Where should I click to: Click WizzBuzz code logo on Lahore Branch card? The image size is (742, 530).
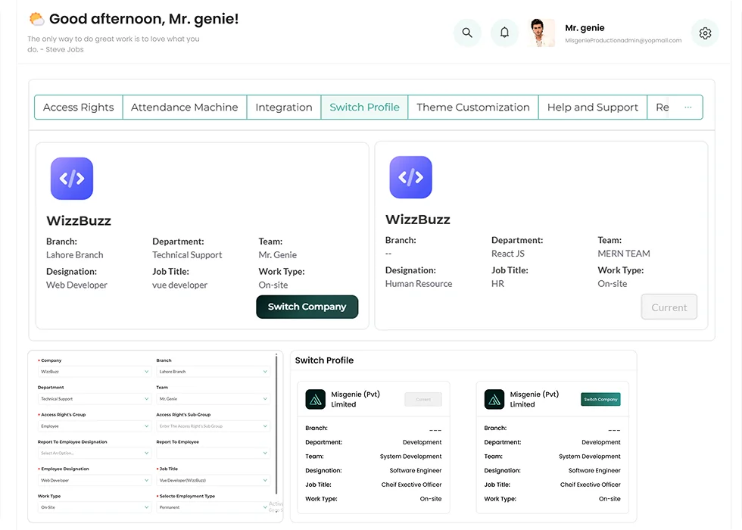72,179
